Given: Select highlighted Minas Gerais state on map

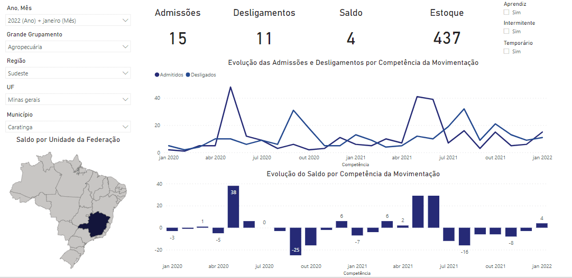Looking at the screenshot, I should pyautogui.click(x=95, y=223).
